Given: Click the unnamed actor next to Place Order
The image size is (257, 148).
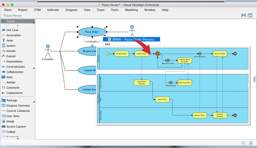Looking at the screenshot, I should point(132,31).
